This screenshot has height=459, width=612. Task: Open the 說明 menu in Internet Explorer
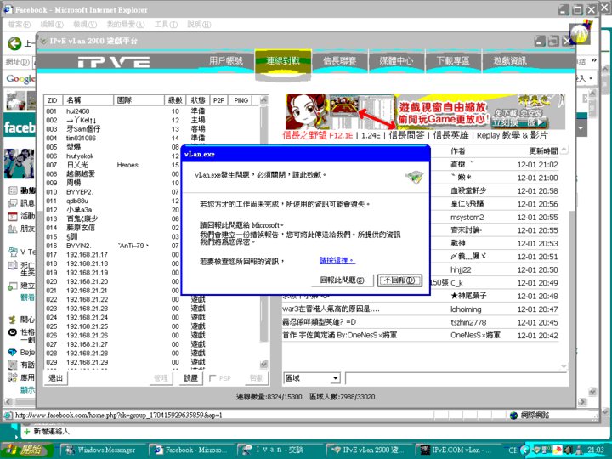[199, 25]
